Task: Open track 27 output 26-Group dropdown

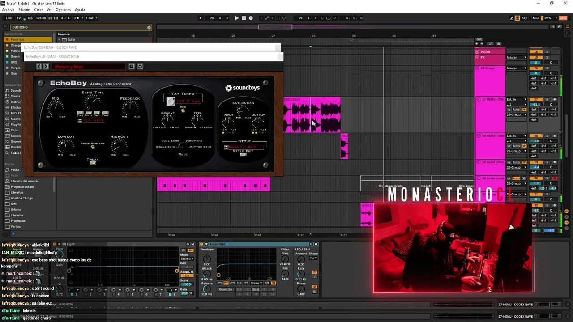Action: click(517, 114)
